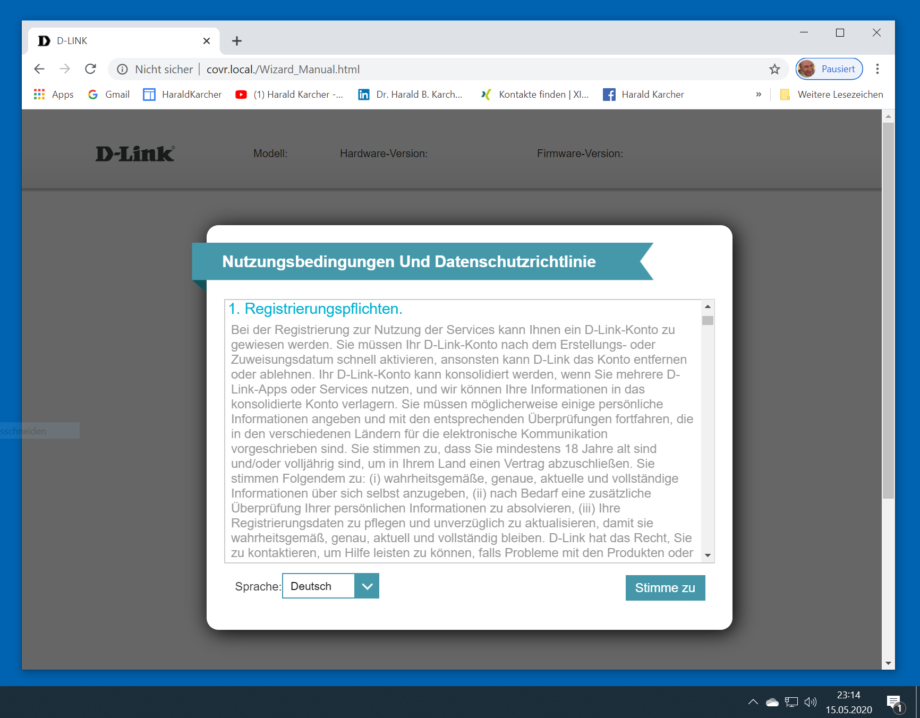Screen dimensions: 920x718
Task: Open the site info icon beside Nicht sicher
Action: [123, 70]
